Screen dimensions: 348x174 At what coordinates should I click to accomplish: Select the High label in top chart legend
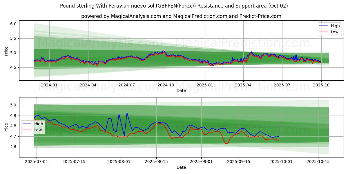(x=335, y=26)
